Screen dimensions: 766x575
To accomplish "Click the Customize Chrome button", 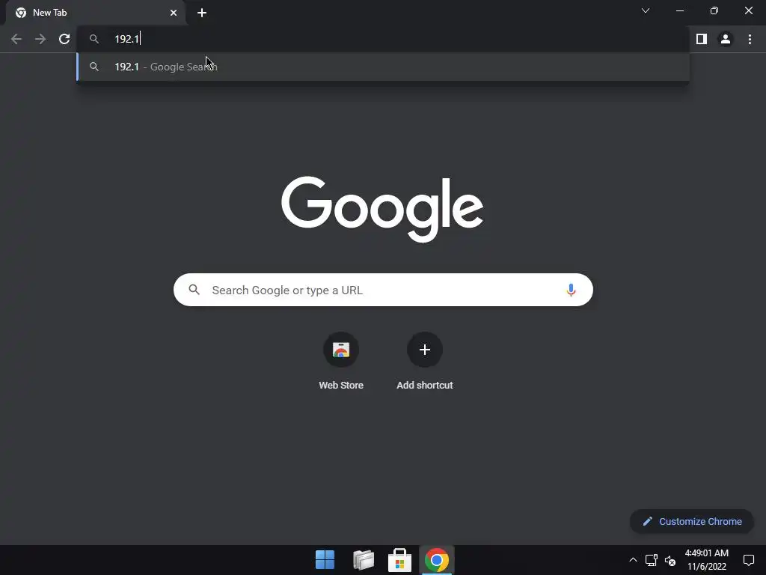I will point(692,521).
